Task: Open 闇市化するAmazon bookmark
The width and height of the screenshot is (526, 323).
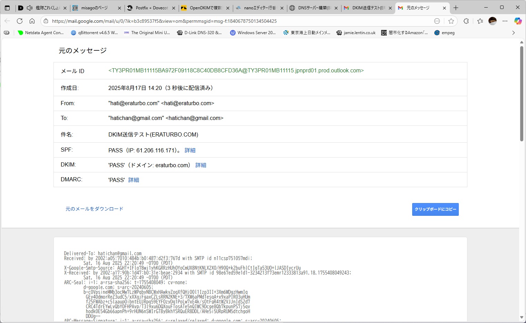Action: (405, 33)
